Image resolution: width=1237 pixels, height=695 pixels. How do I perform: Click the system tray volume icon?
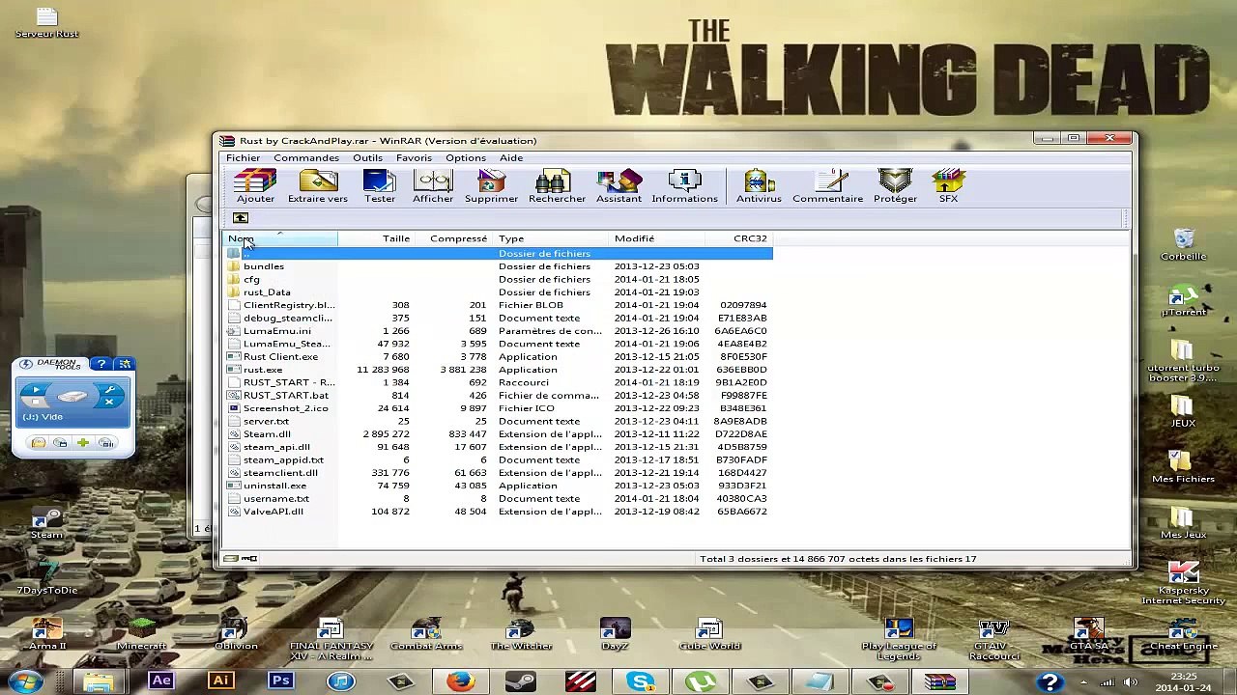tap(1131, 682)
